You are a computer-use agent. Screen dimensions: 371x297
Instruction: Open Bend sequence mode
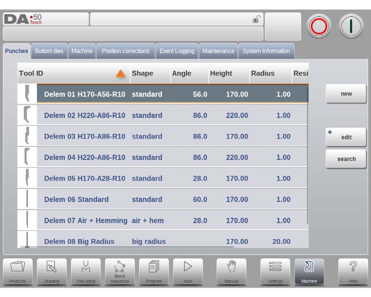120,271
